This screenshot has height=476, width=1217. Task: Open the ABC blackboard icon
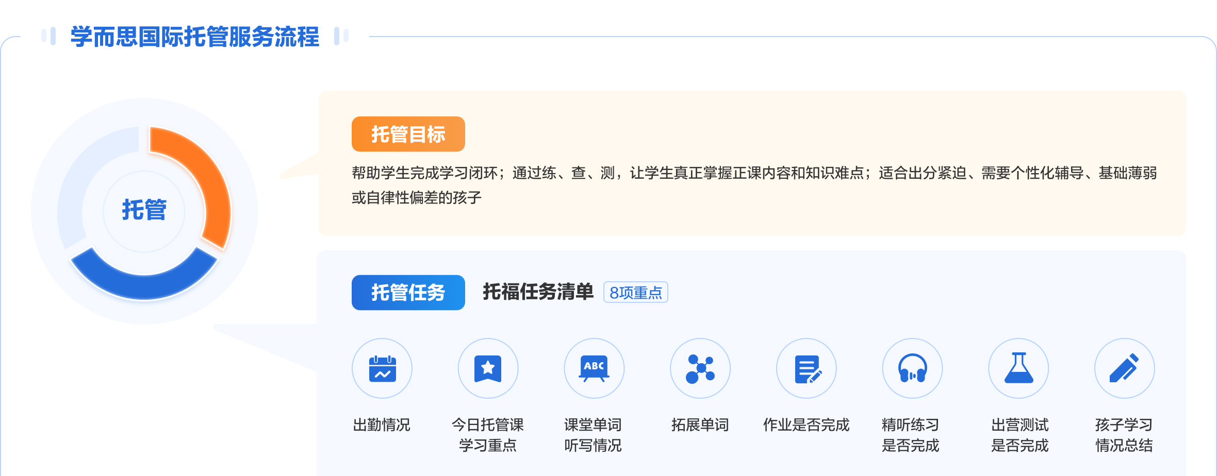click(x=594, y=368)
